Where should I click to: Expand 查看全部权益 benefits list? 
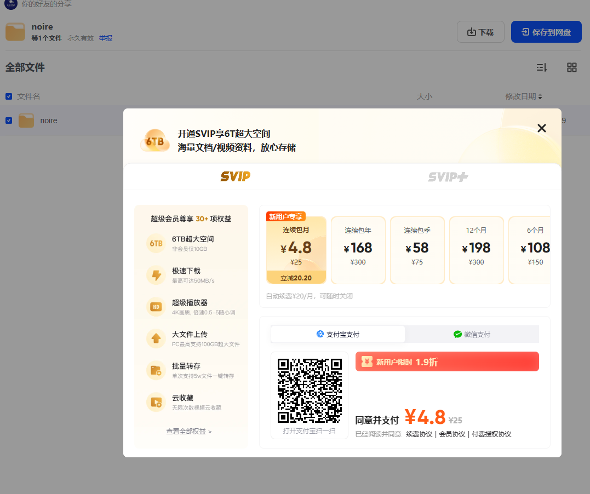(x=189, y=432)
